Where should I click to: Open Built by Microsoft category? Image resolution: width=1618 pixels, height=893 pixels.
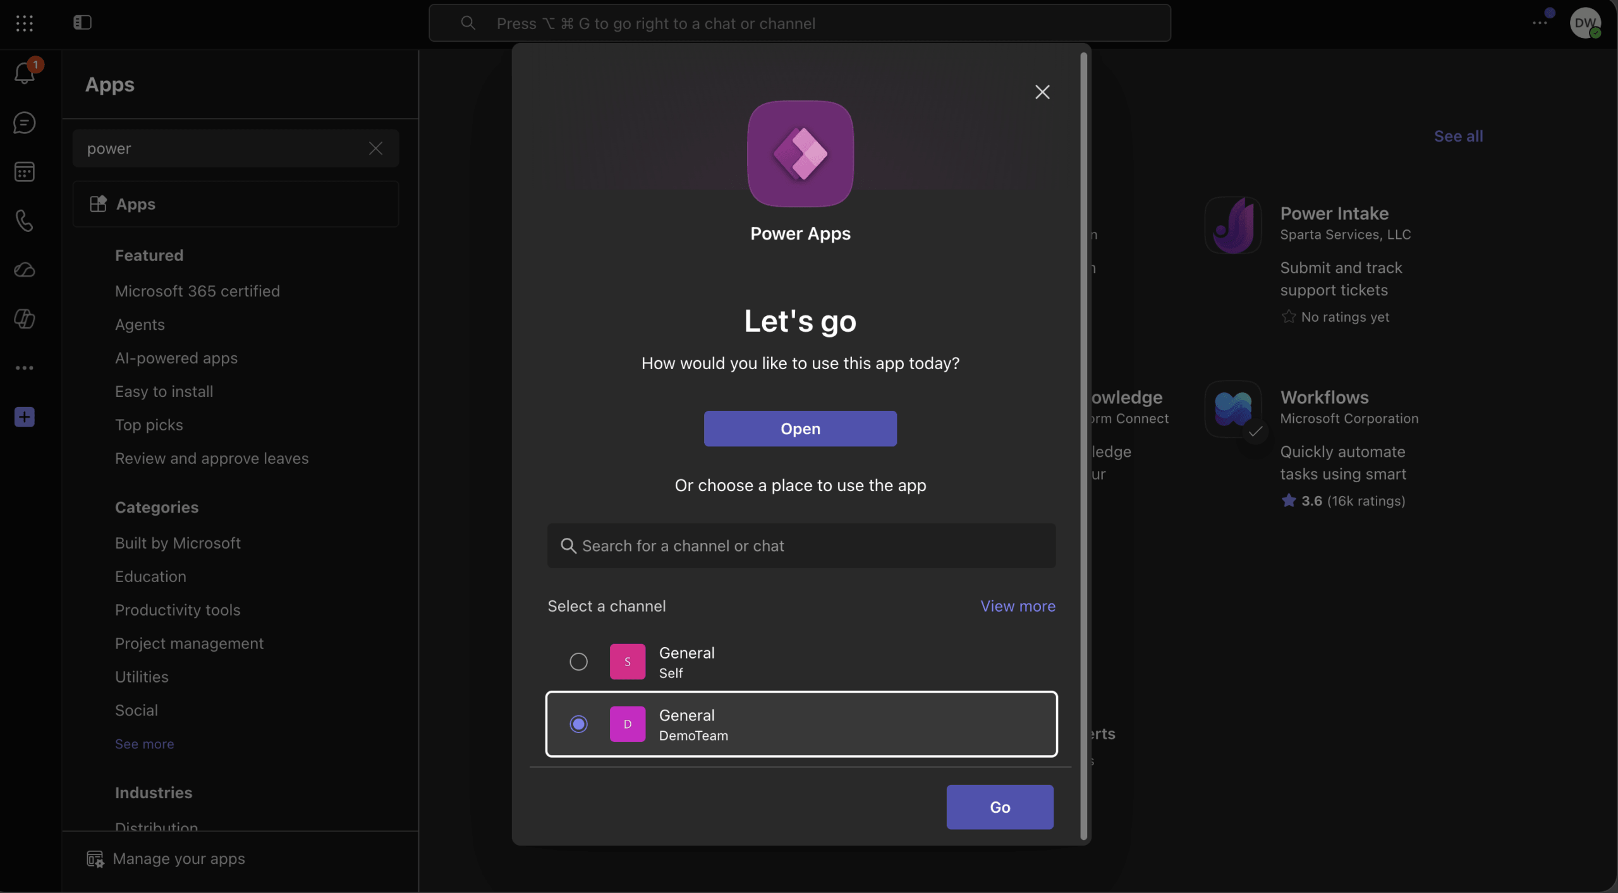click(x=178, y=544)
